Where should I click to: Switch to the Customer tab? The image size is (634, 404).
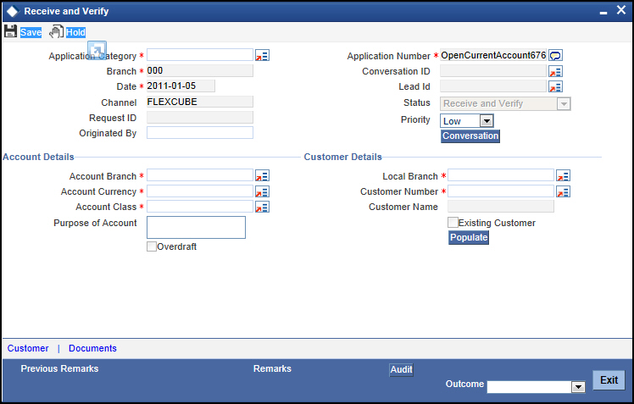pos(28,348)
